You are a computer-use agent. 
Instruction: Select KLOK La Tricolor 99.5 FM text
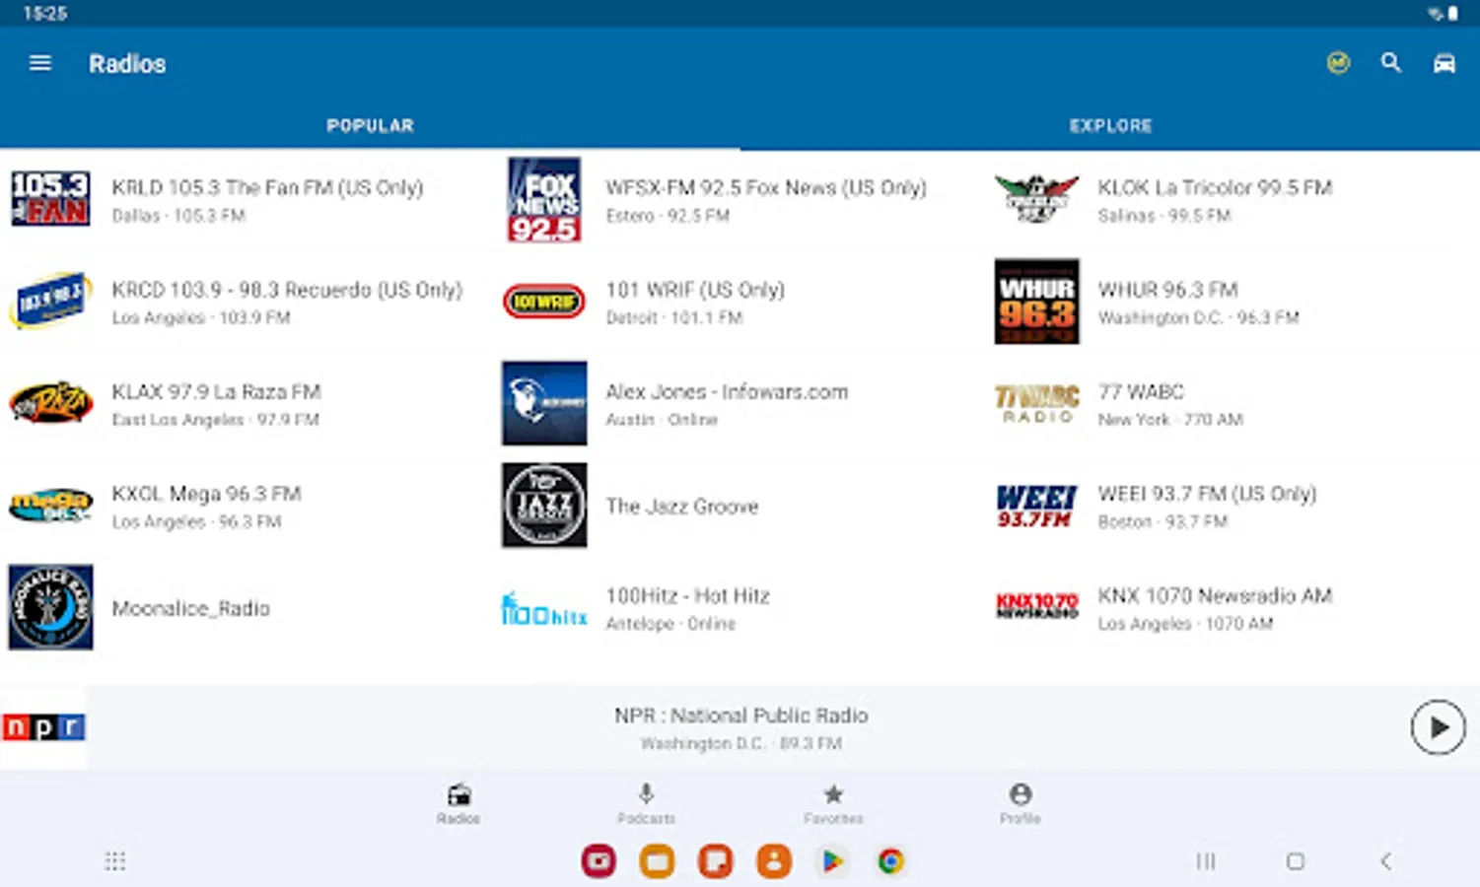coord(1215,187)
